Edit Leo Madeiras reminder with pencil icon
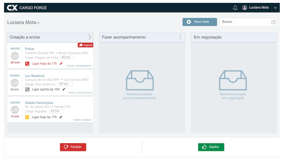285x160 pixels. 63,89
